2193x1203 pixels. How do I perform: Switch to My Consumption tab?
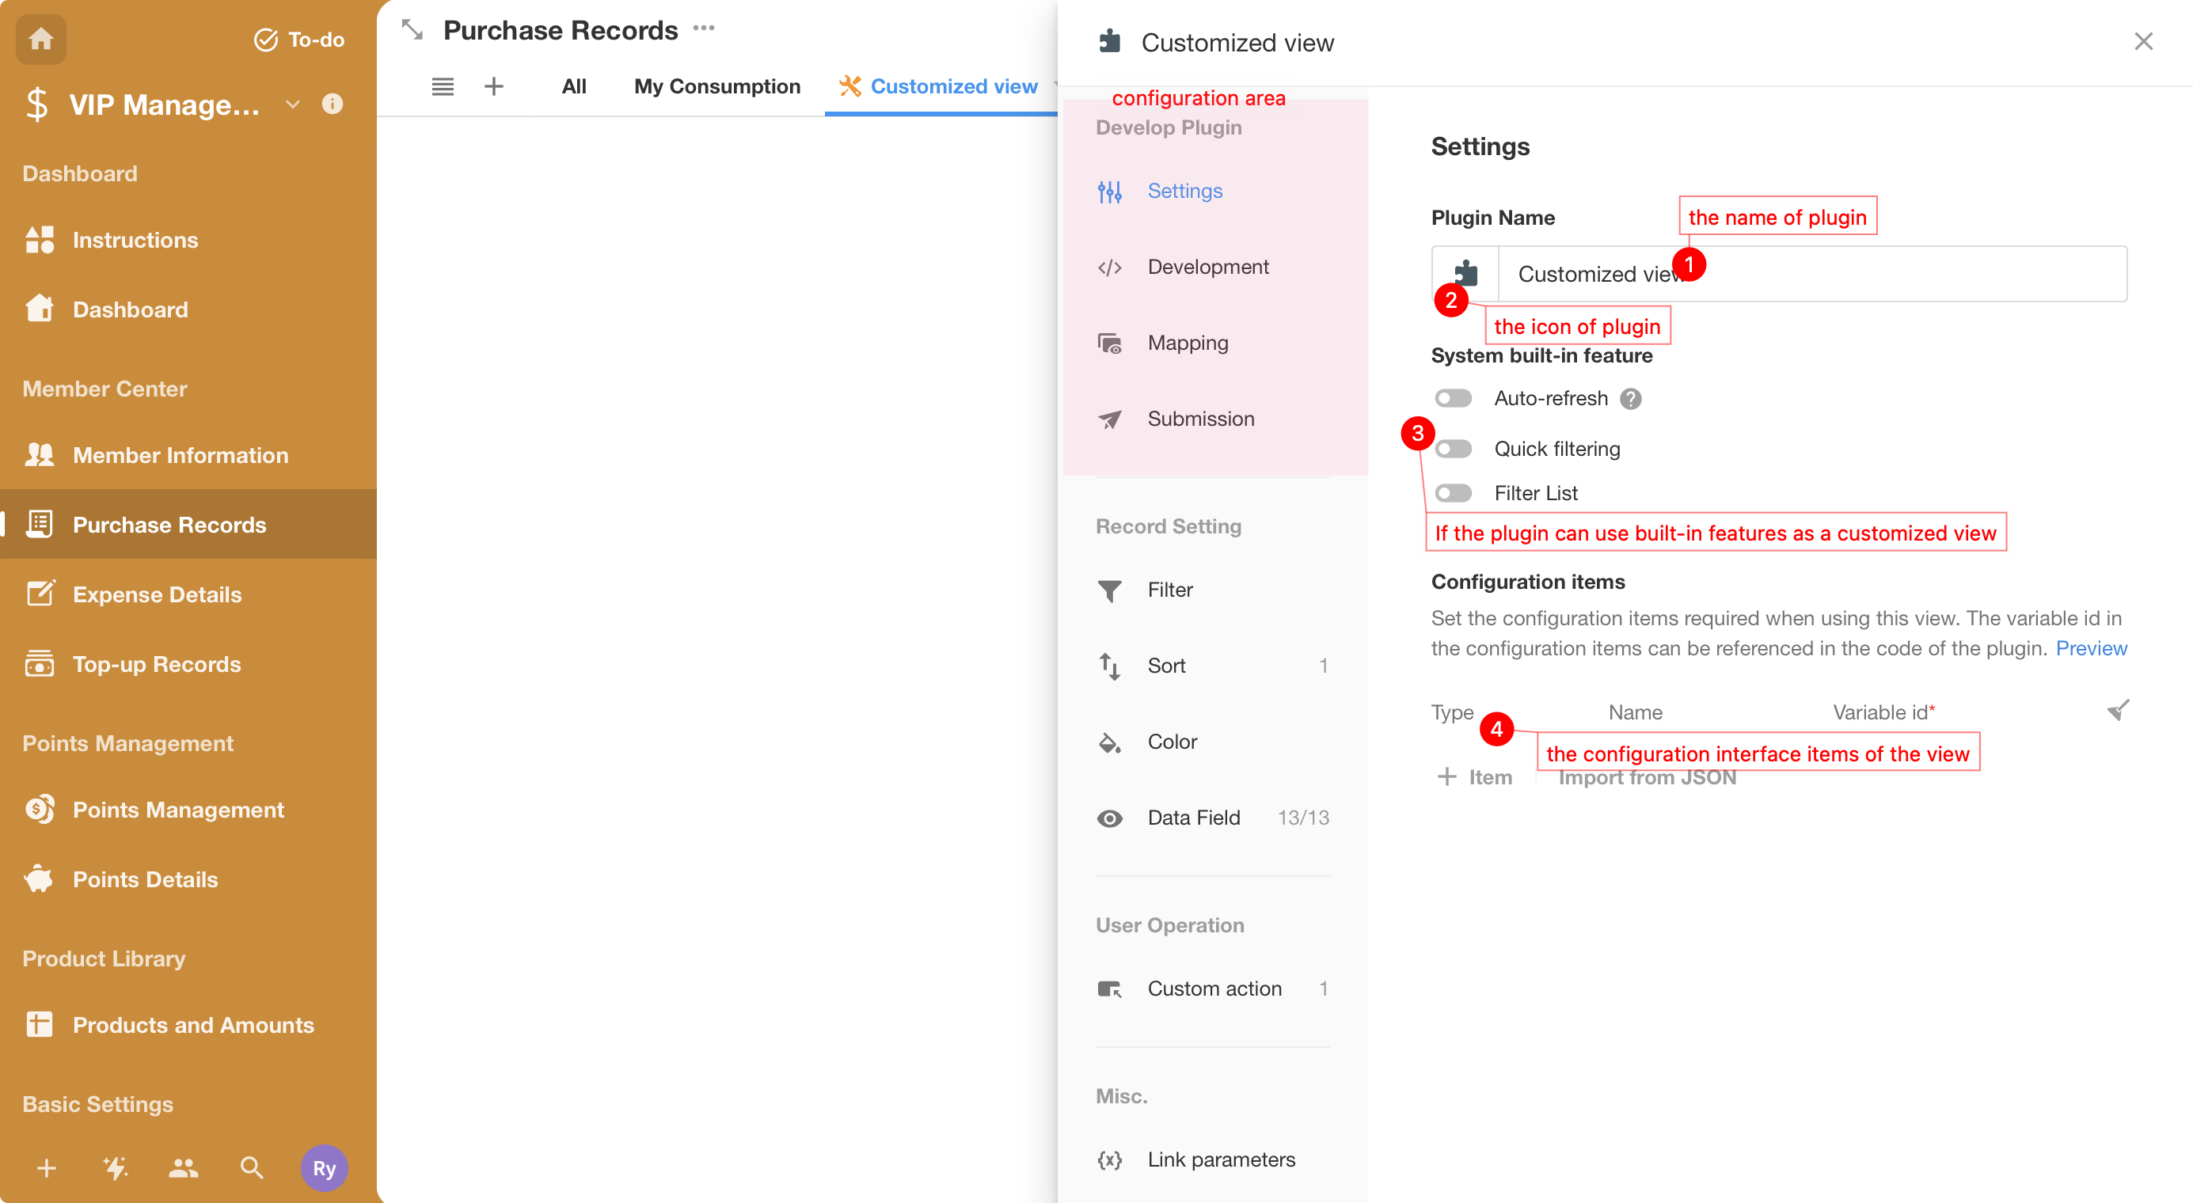(717, 86)
